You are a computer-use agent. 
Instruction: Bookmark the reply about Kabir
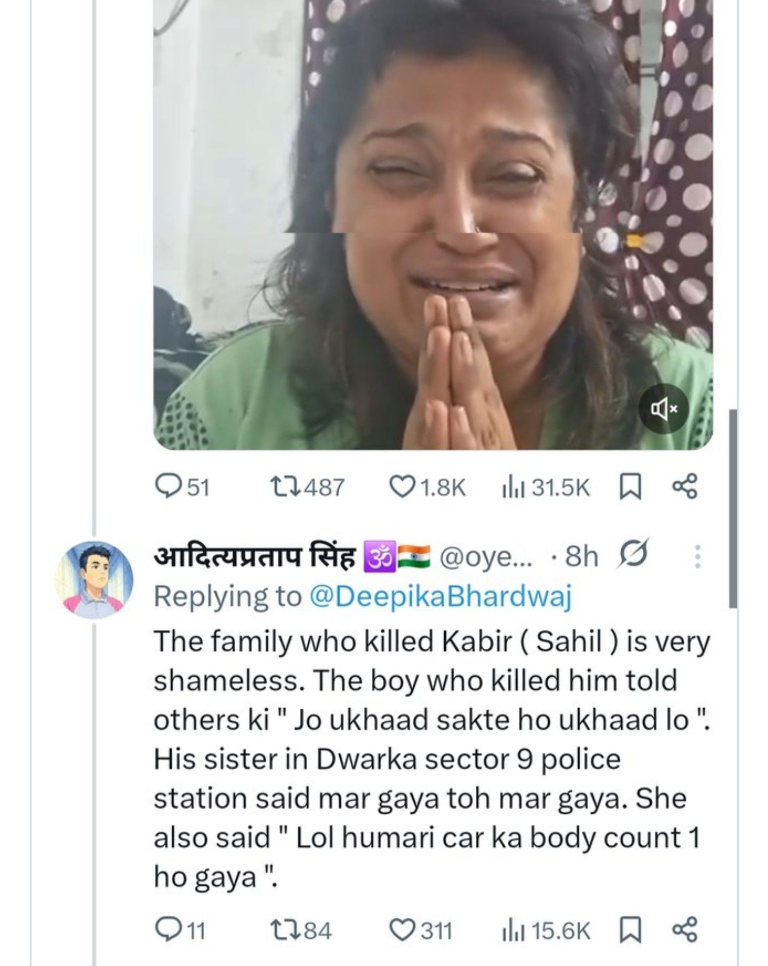[630, 931]
